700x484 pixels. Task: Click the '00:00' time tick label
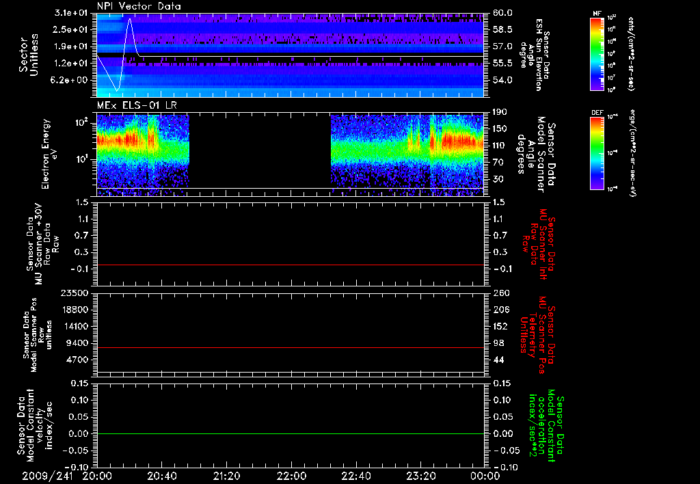pyautogui.click(x=485, y=476)
